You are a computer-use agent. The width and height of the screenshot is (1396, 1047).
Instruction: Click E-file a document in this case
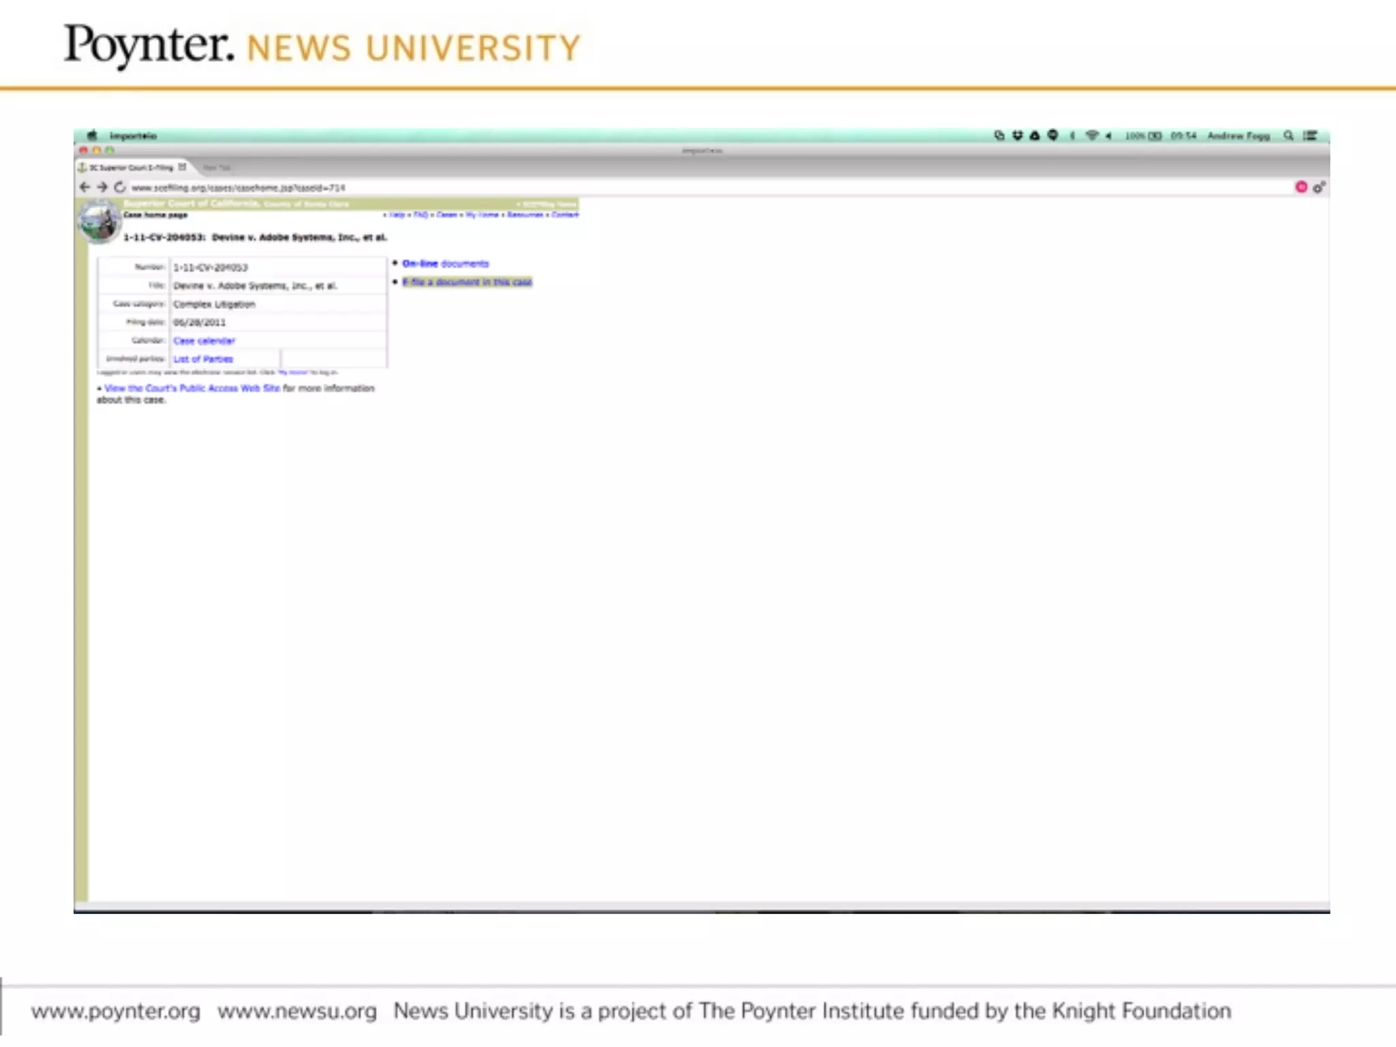(467, 282)
